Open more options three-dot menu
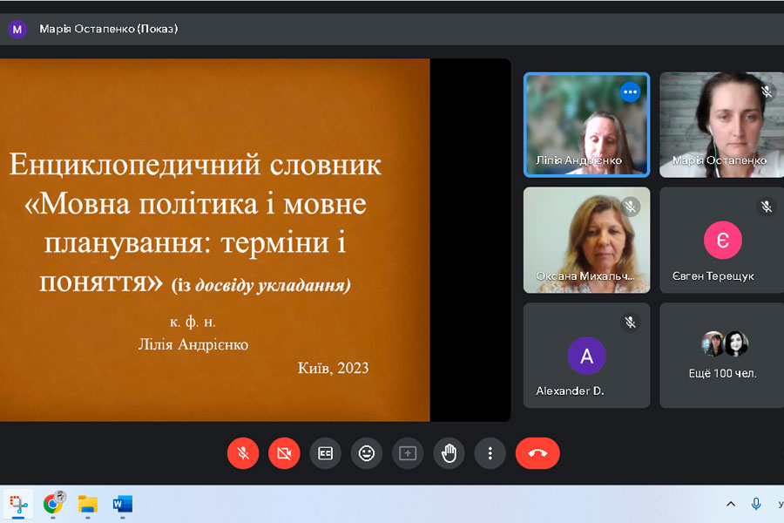This screenshot has width=784, height=523. pos(490,453)
